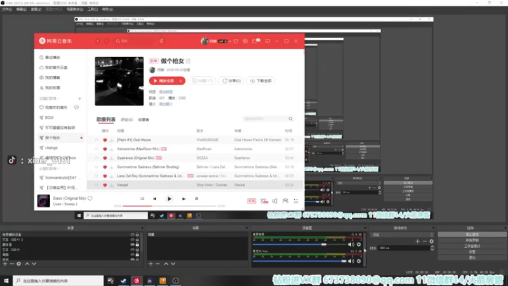Unlike the Astronomia song heart
508x286 pixels.
click(105, 149)
